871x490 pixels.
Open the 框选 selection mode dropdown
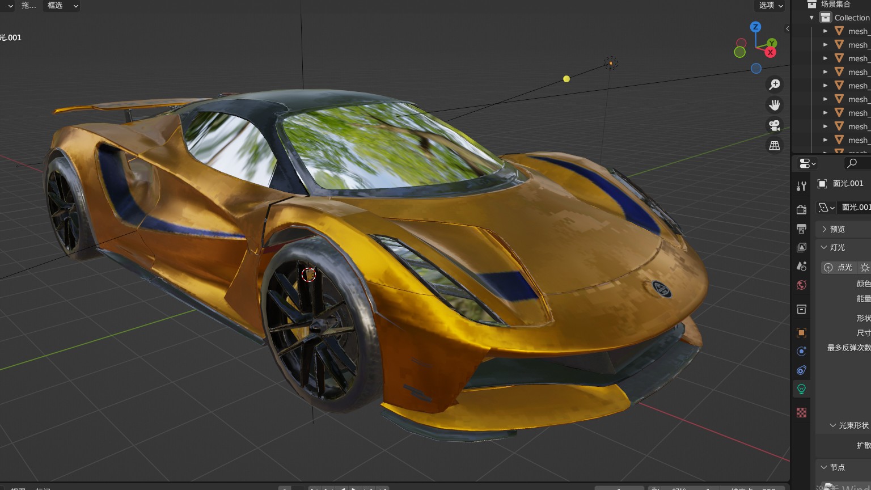[x=61, y=6]
